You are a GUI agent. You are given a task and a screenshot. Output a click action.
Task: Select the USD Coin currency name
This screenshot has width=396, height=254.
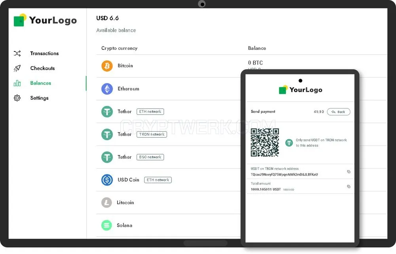[x=128, y=180]
